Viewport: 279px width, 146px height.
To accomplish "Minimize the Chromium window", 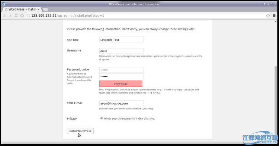I will point(268,4).
